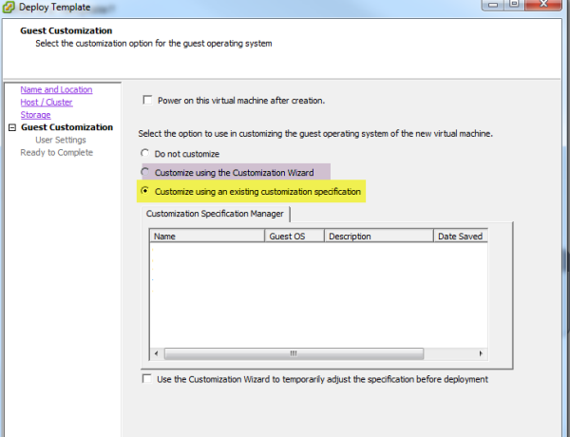
Task: Go to the Name and Location step
Action: [56, 90]
